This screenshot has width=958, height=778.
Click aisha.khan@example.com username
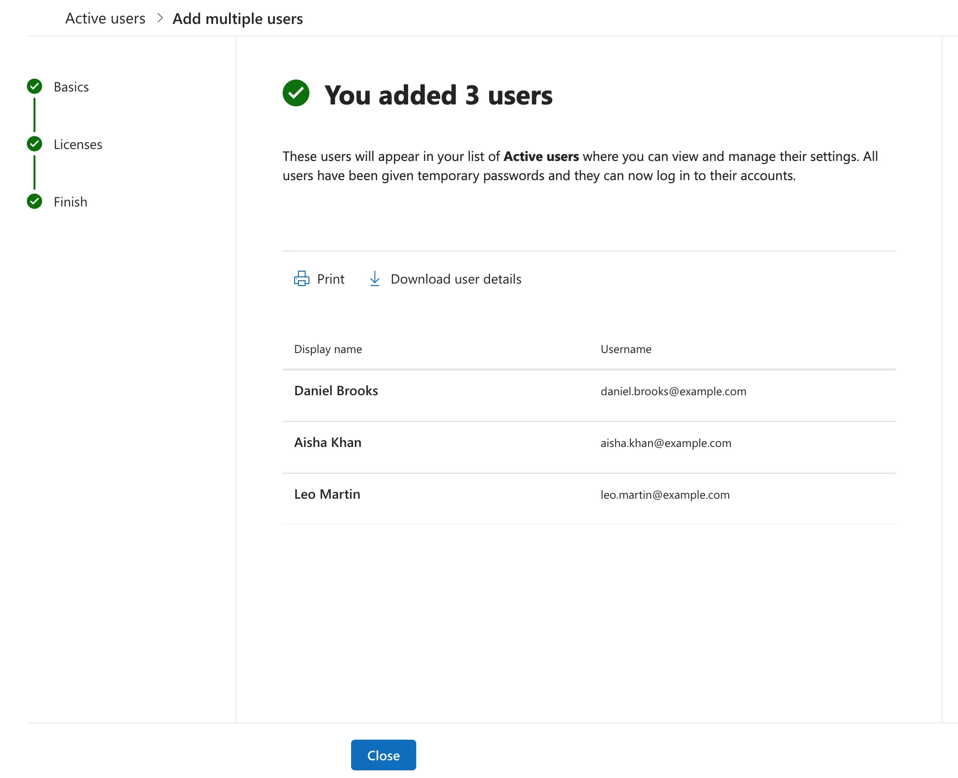coord(666,443)
